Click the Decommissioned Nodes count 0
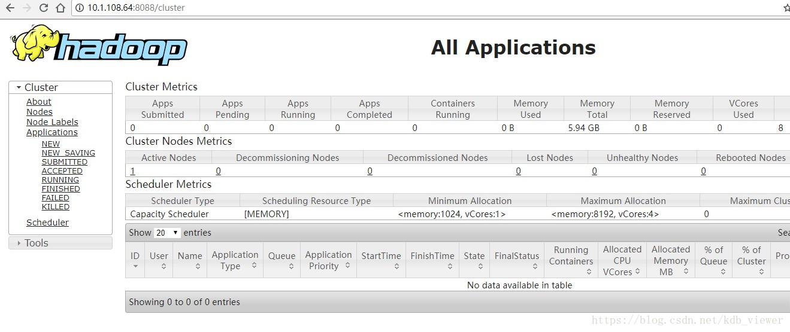 [x=370, y=171]
